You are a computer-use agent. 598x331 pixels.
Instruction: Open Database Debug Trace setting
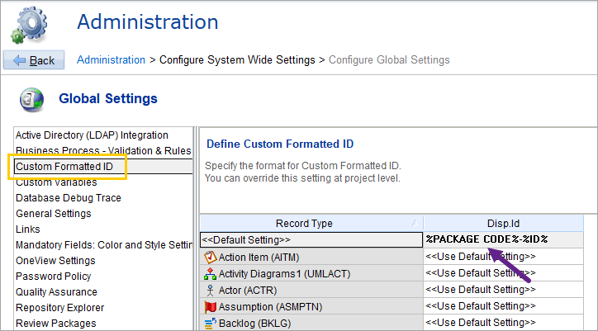pyautogui.click(x=69, y=198)
